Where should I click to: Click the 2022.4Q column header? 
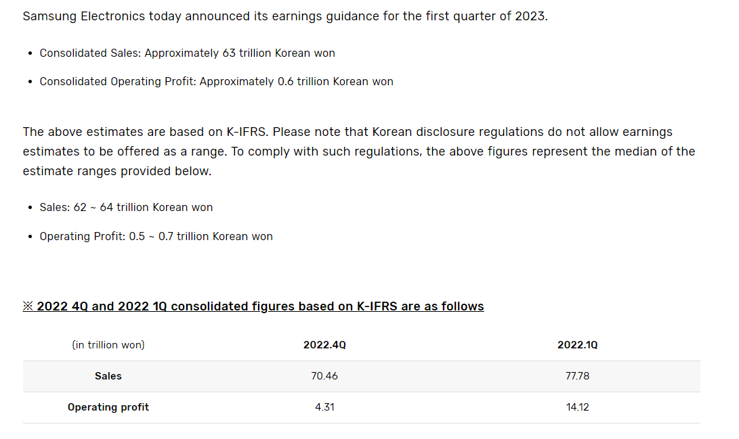[324, 345]
